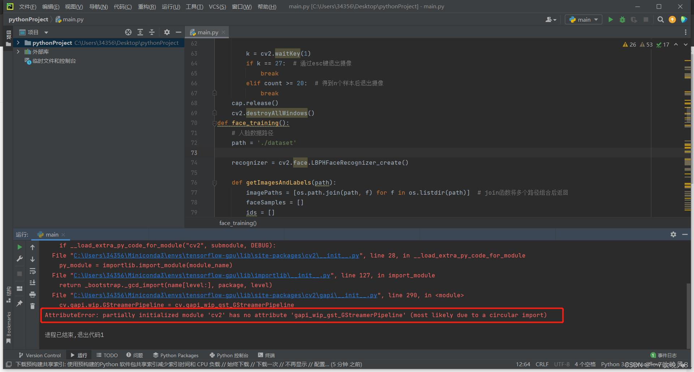Open the CRLF line separator selector
Image resolution: width=694 pixels, height=372 pixels.
(x=542, y=364)
